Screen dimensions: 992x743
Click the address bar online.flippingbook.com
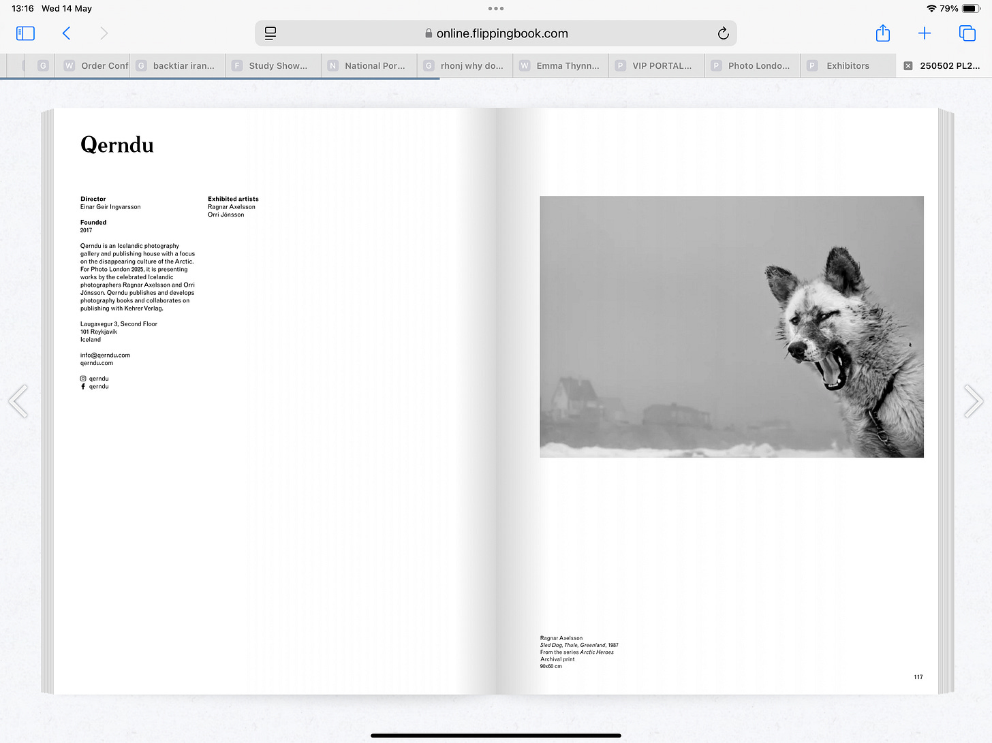tap(496, 33)
